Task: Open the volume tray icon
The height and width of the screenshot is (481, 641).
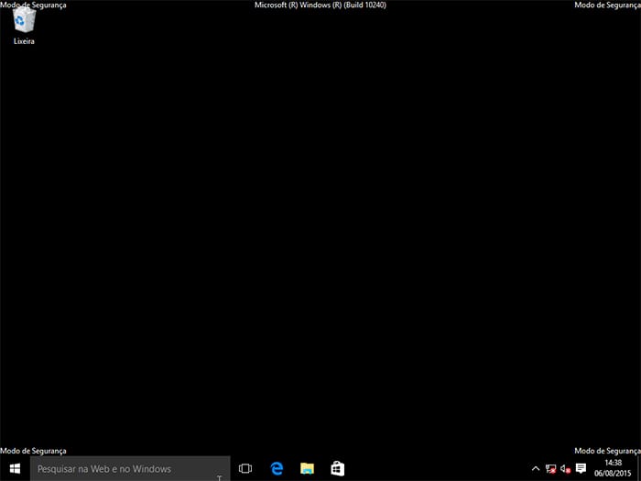Action: [565, 469]
